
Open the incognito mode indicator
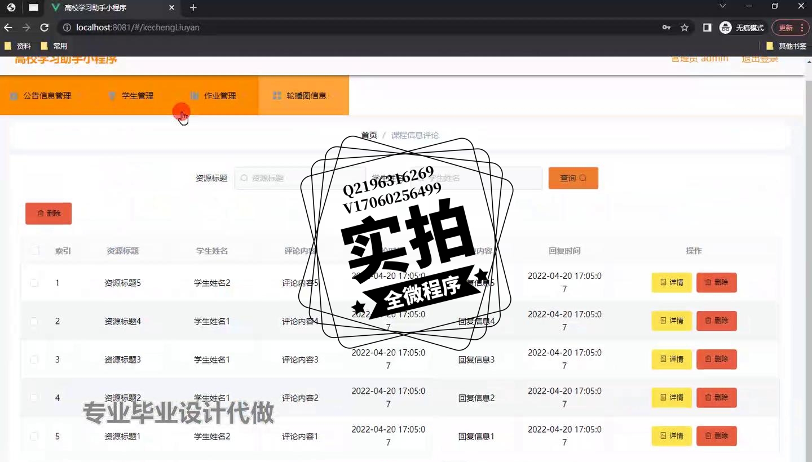coord(742,28)
